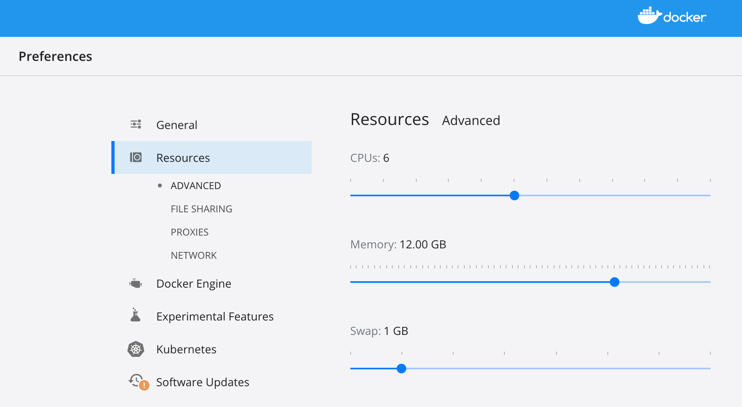This screenshot has width=742, height=407.
Task: Click the Swap slider handle
Action: pyautogui.click(x=401, y=369)
